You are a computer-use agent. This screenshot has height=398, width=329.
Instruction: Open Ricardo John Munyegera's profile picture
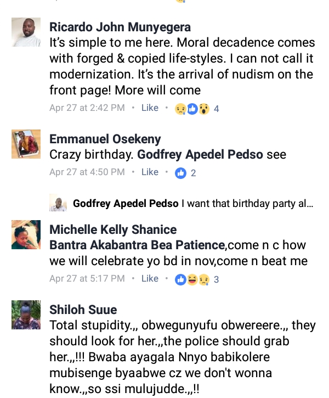(26, 32)
